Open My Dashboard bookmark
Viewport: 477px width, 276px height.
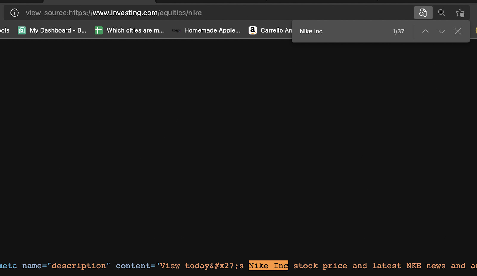[x=52, y=30]
